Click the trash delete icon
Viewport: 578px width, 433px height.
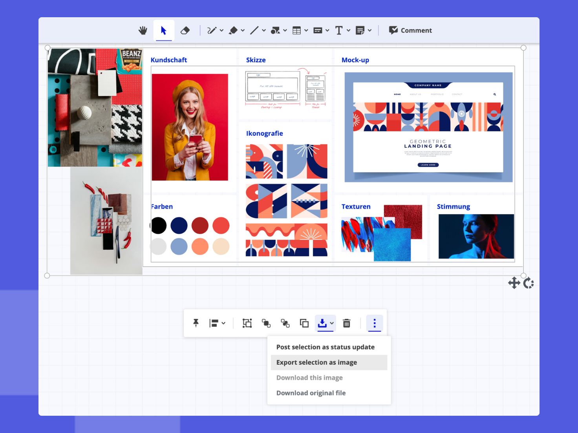(346, 323)
